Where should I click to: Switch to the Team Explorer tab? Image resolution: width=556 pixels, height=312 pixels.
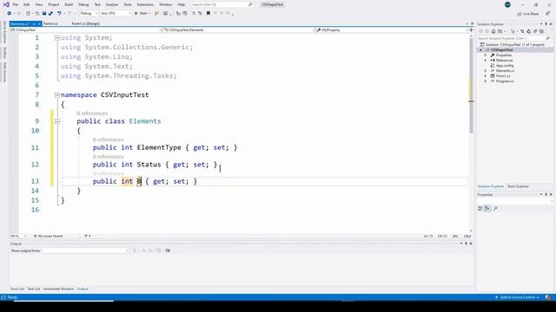(x=518, y=186)
